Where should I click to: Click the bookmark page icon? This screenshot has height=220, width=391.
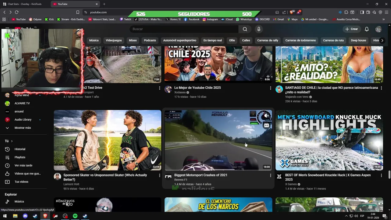tap(78, 12)
